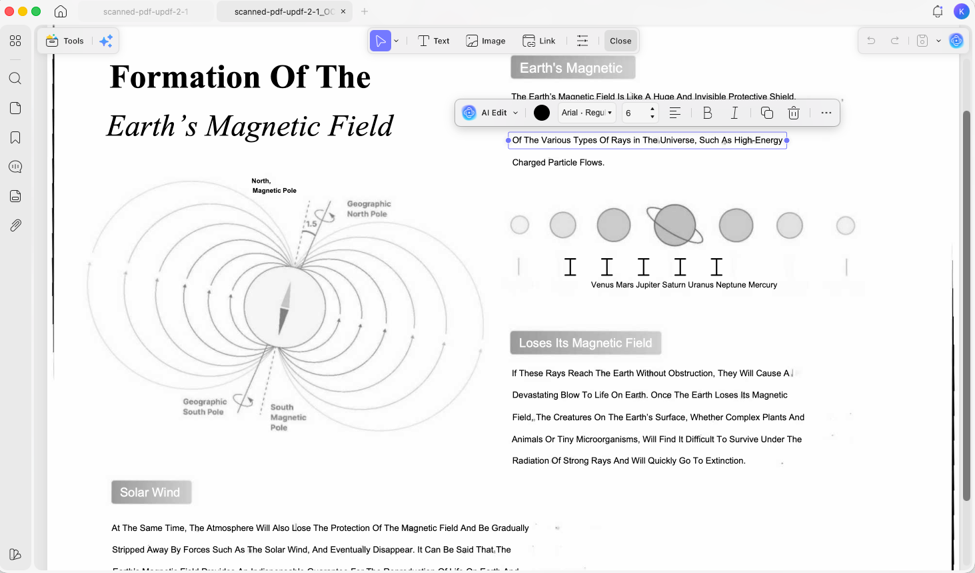Click the save icon in top-right toolbar

pyautogui.click(x=922, y=41)
